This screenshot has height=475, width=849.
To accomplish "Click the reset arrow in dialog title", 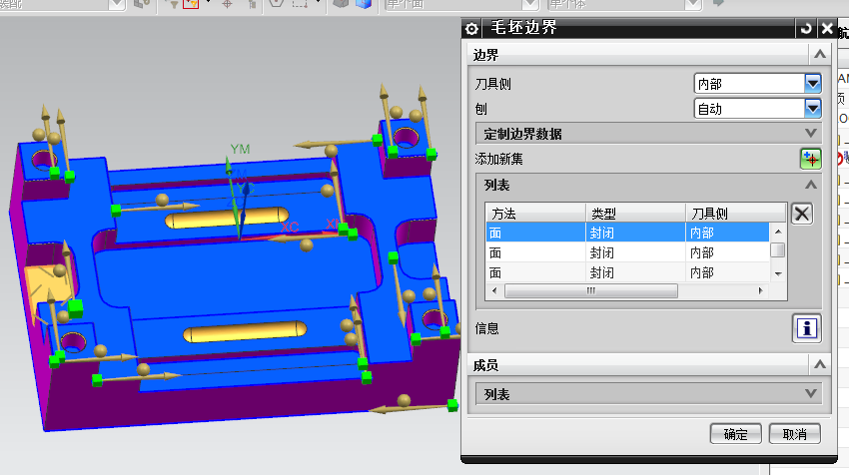I will pos(806,28).
